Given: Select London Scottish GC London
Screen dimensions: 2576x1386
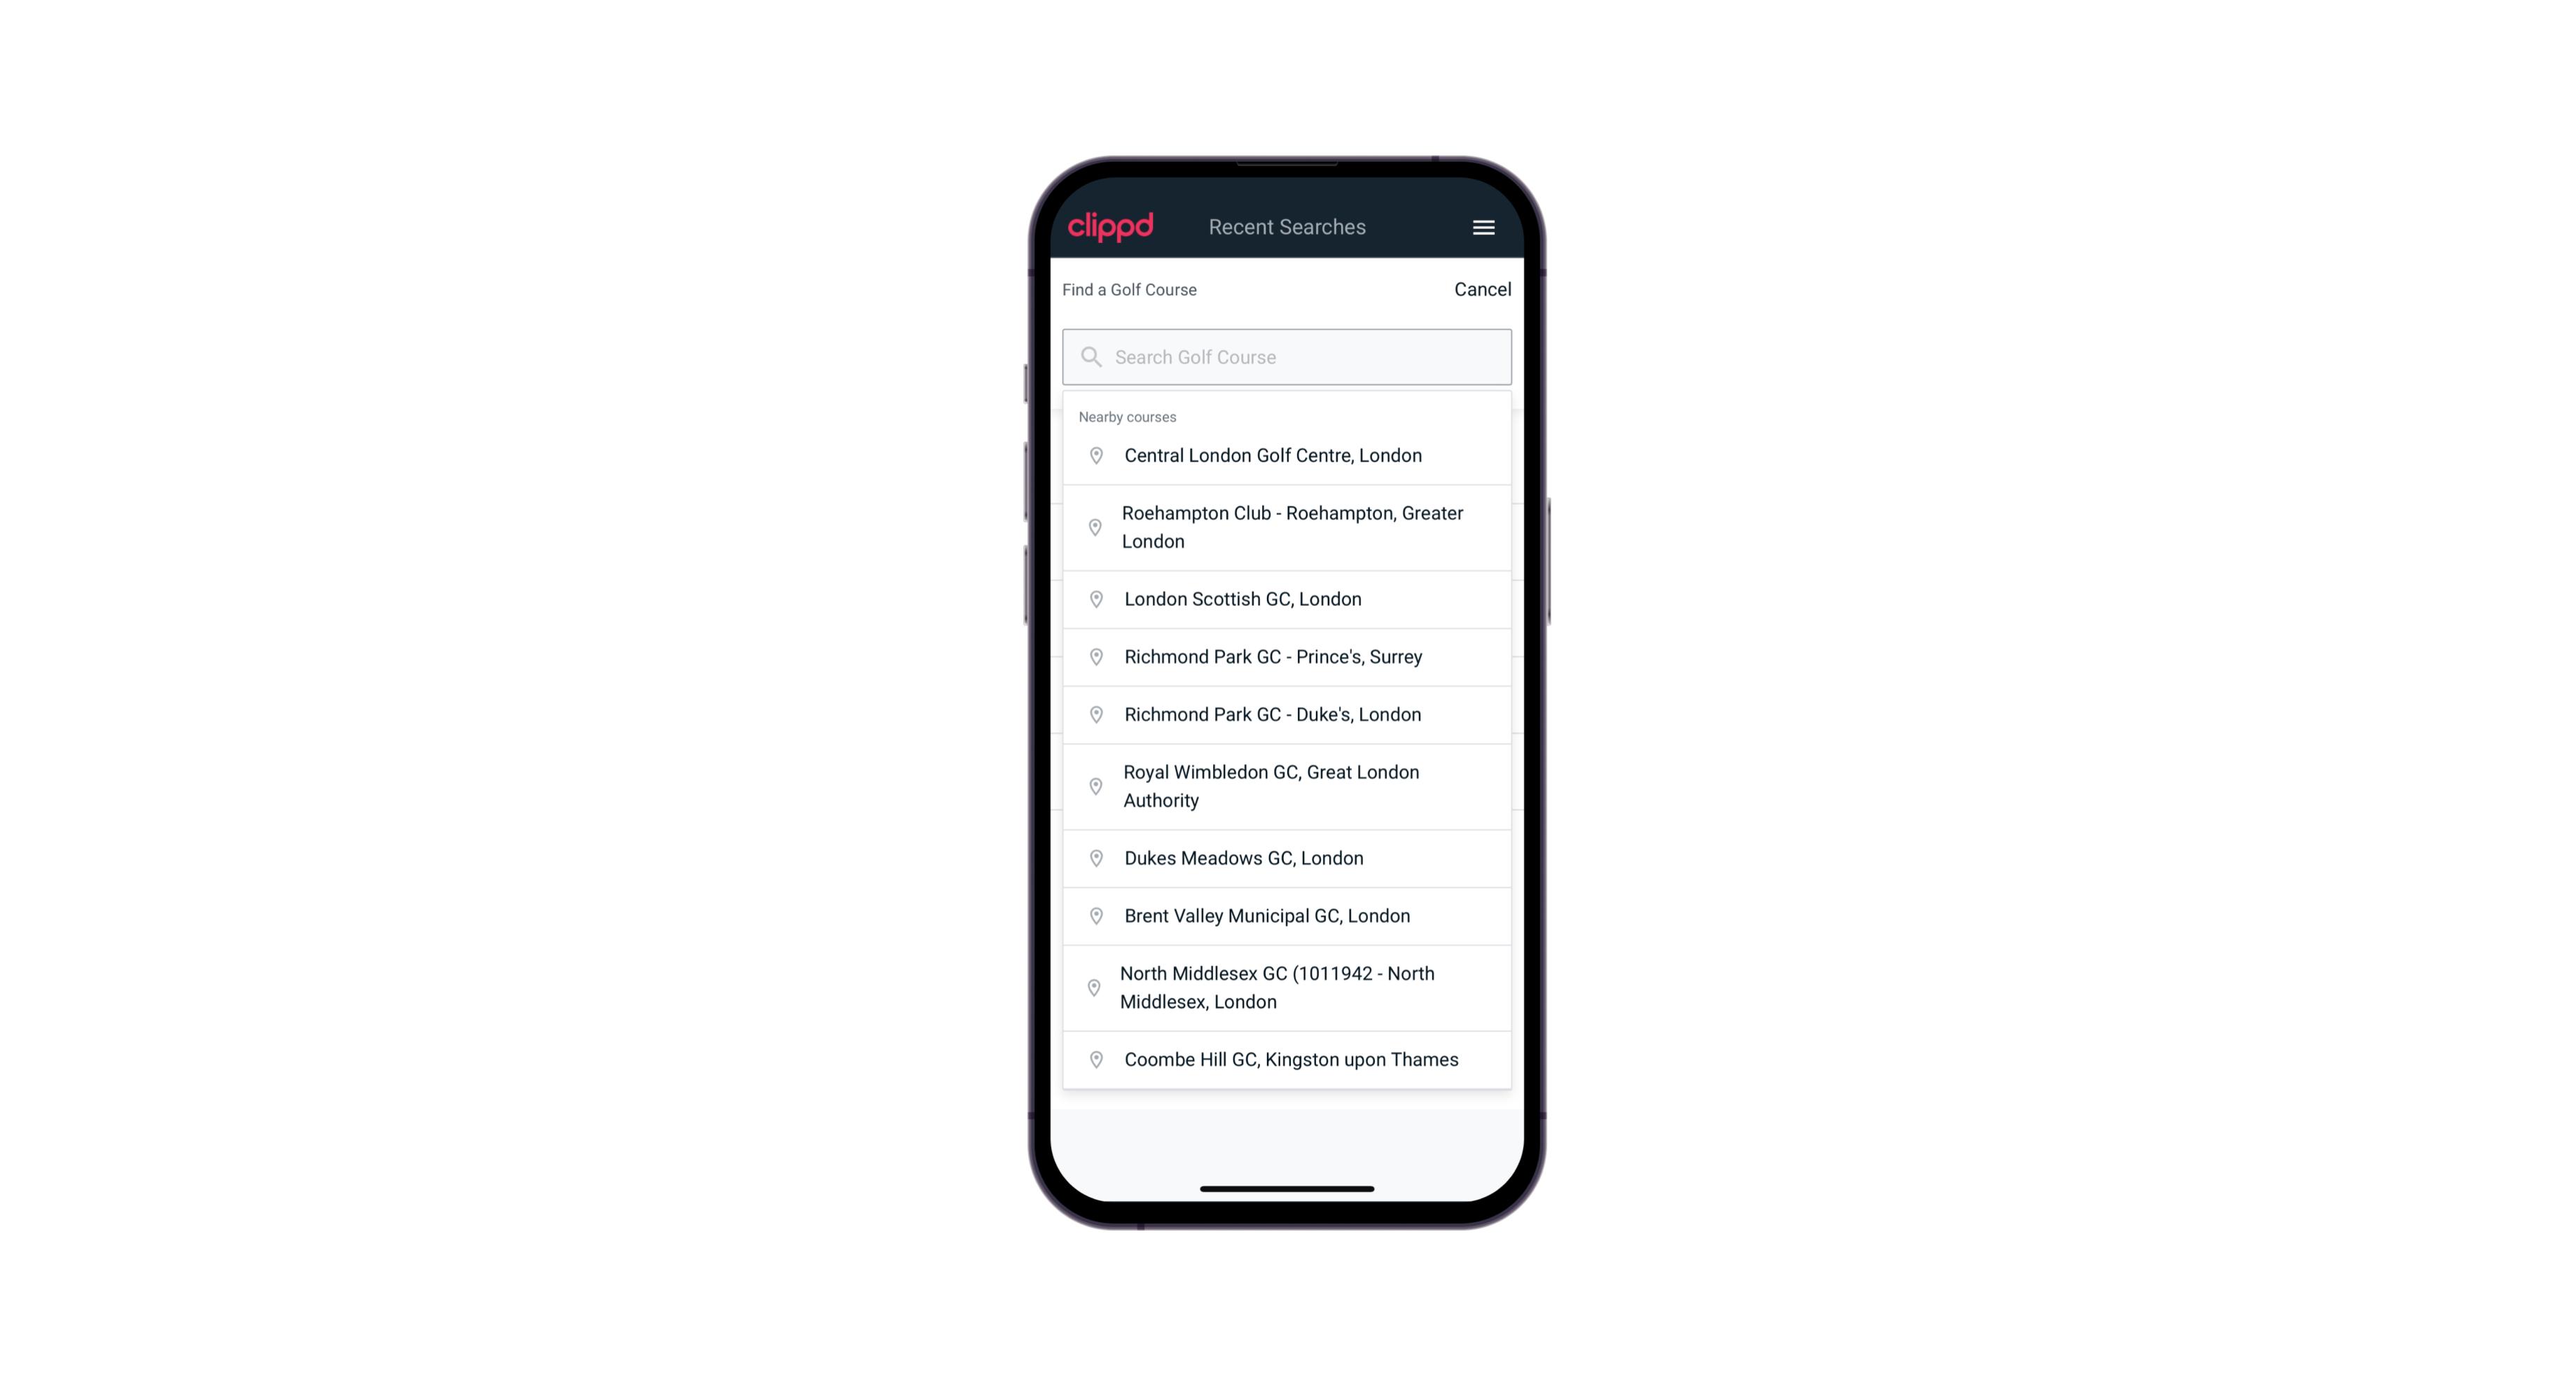Looking at the screenshot, I should (1288, 599).
